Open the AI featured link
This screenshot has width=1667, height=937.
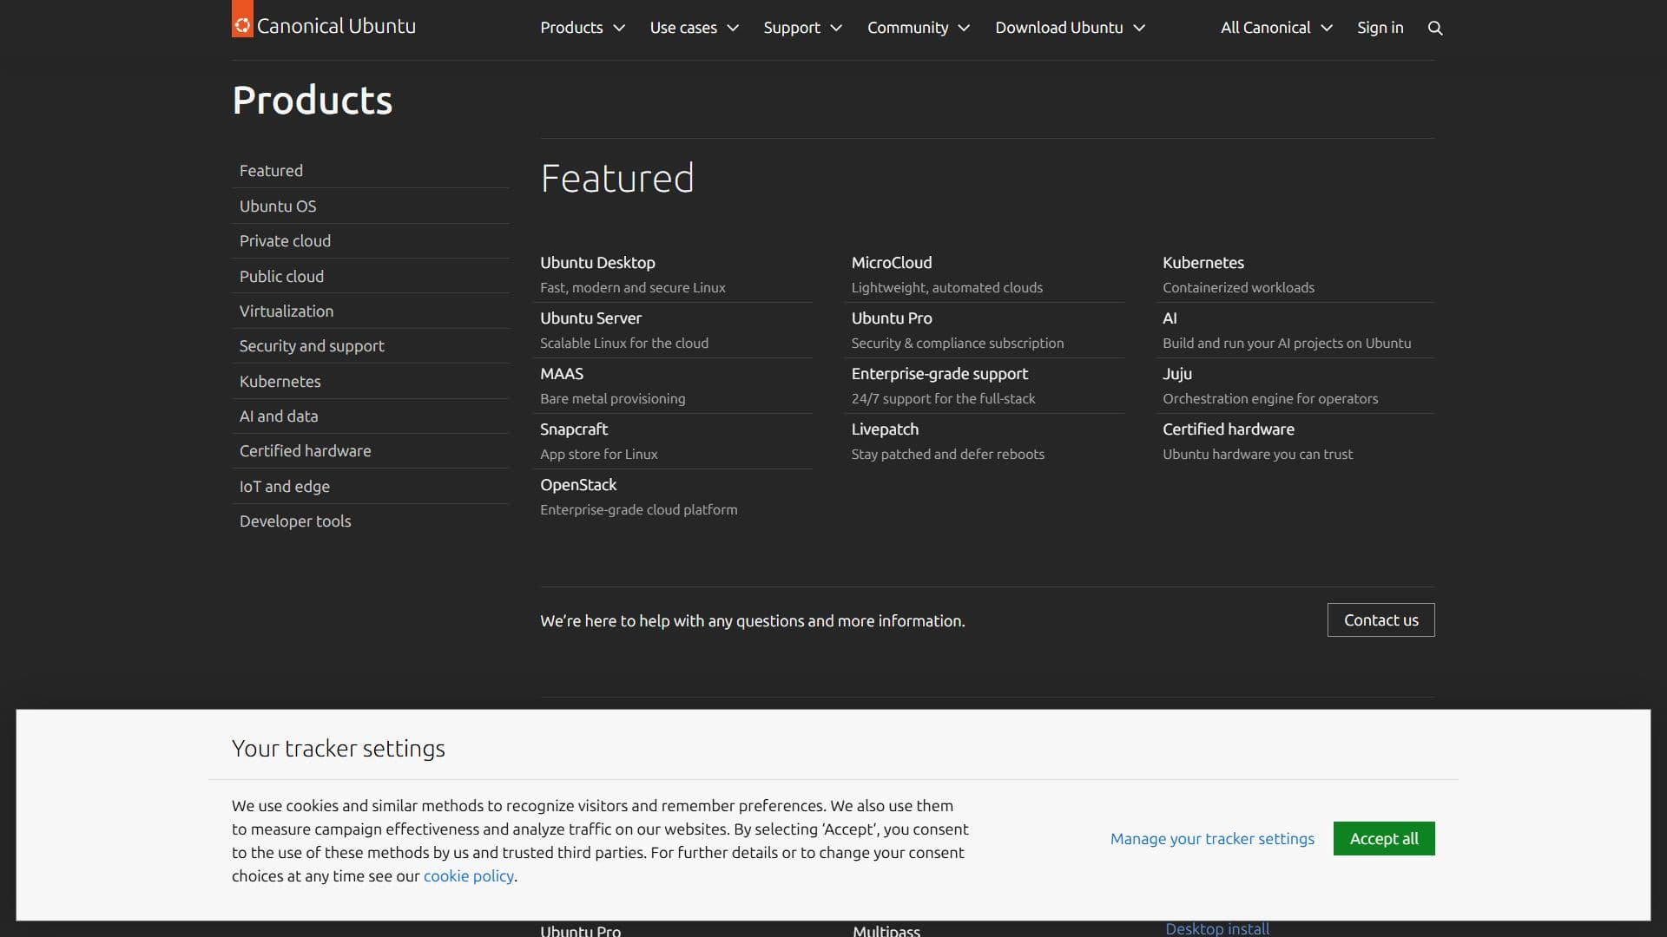coord(1170,318)
